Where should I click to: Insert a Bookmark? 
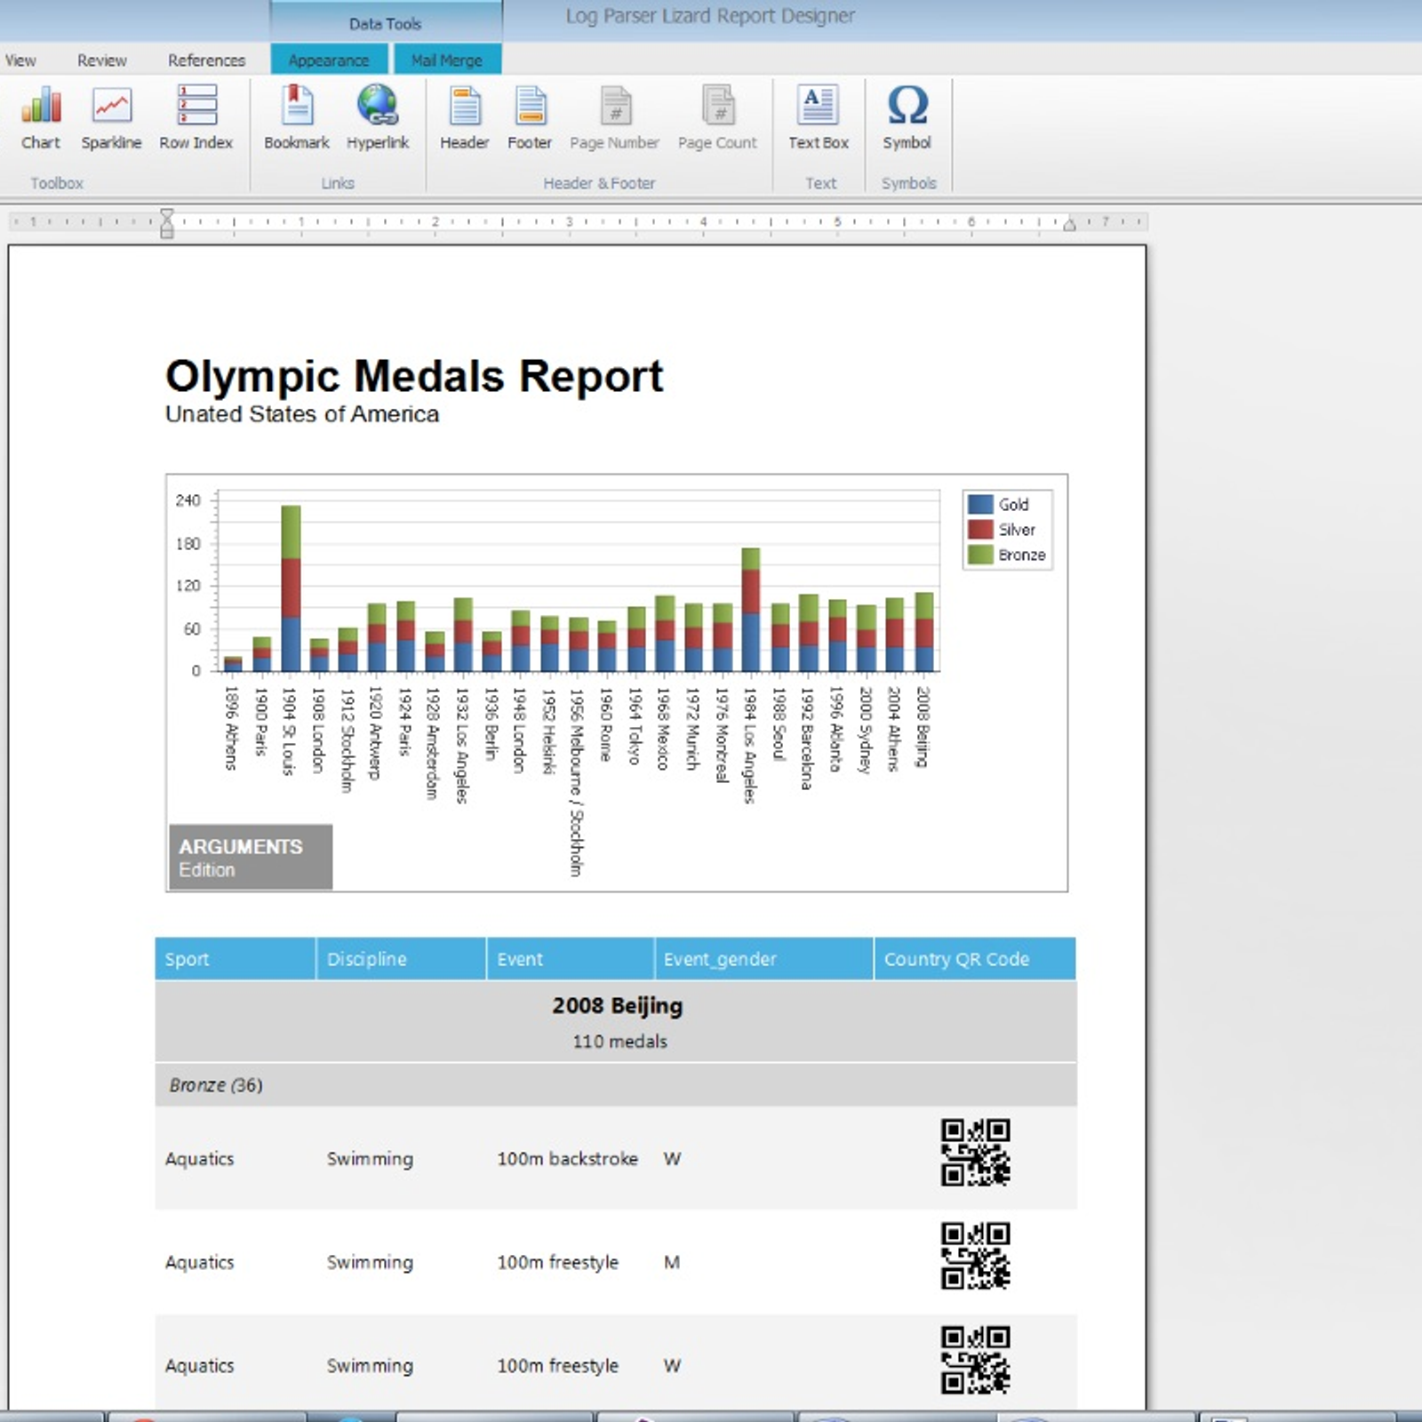pos(296,117)
